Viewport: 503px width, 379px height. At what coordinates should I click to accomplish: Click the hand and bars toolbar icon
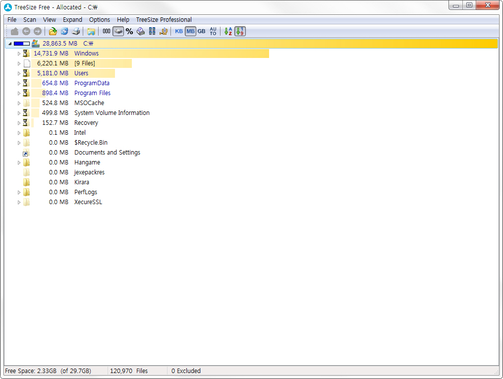click(164, 31)
